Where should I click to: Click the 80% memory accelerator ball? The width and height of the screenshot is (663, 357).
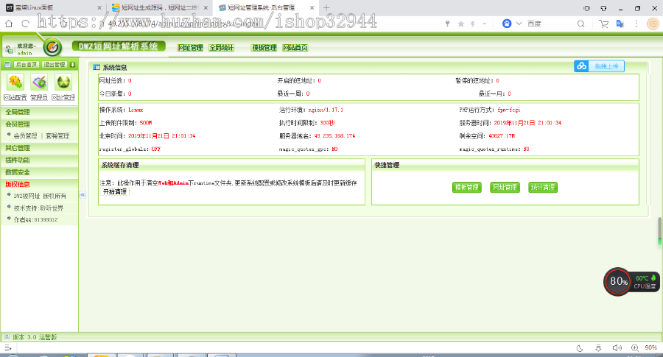point(618,281)
